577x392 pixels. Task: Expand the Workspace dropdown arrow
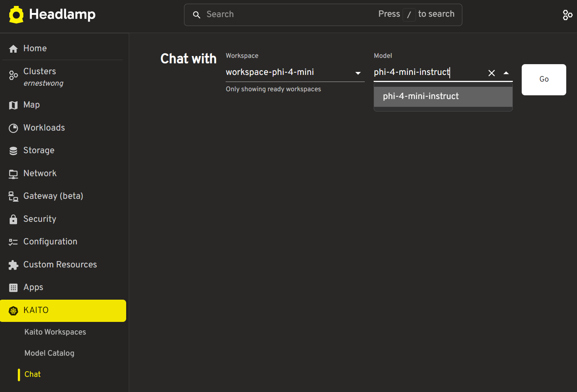(358, 73)
